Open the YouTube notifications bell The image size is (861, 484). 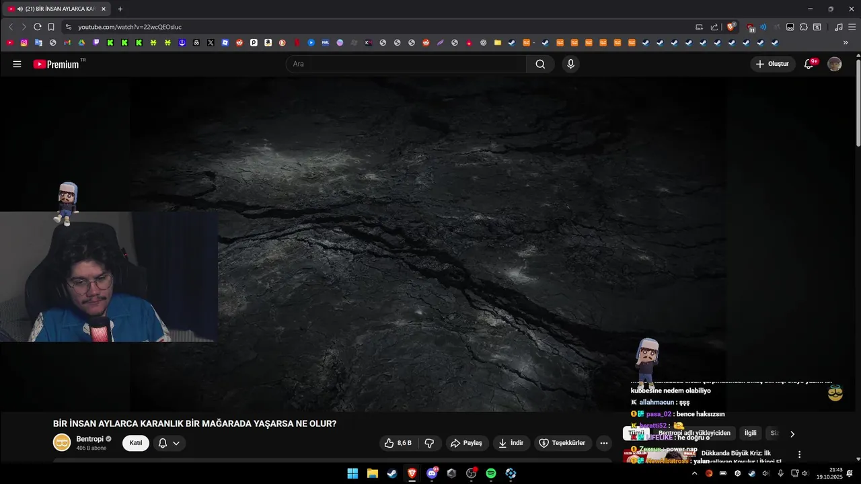[809, 64]
